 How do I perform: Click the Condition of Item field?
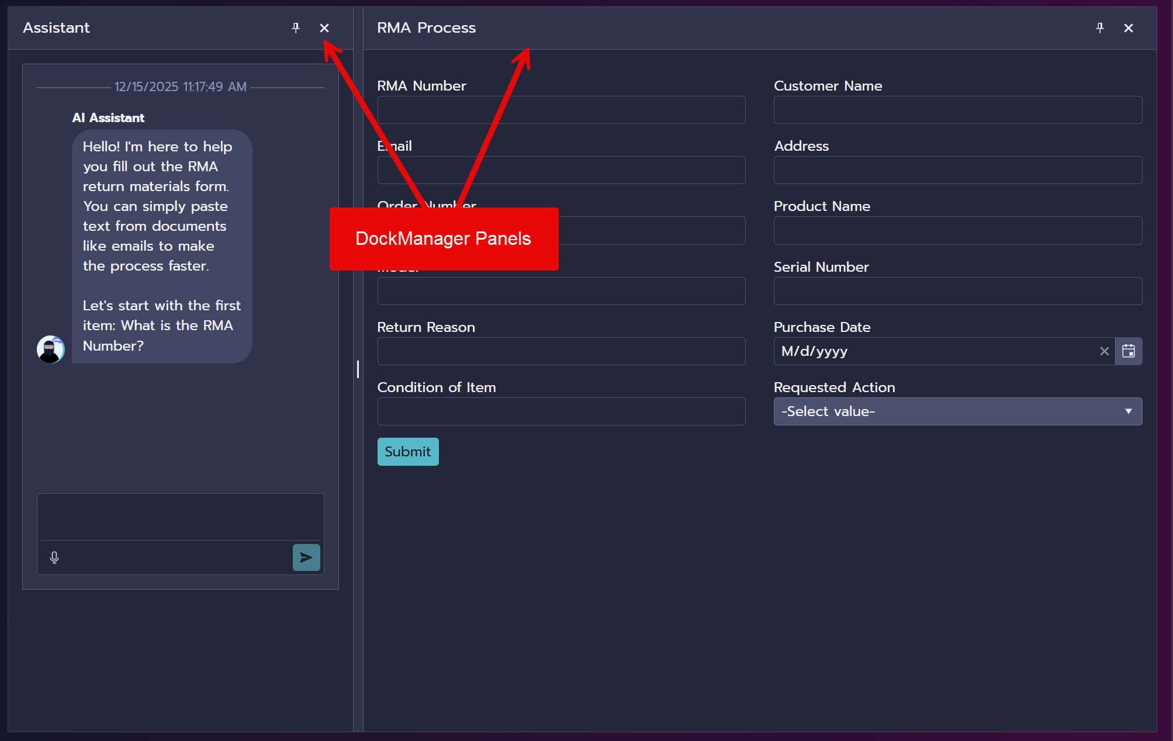560,411
